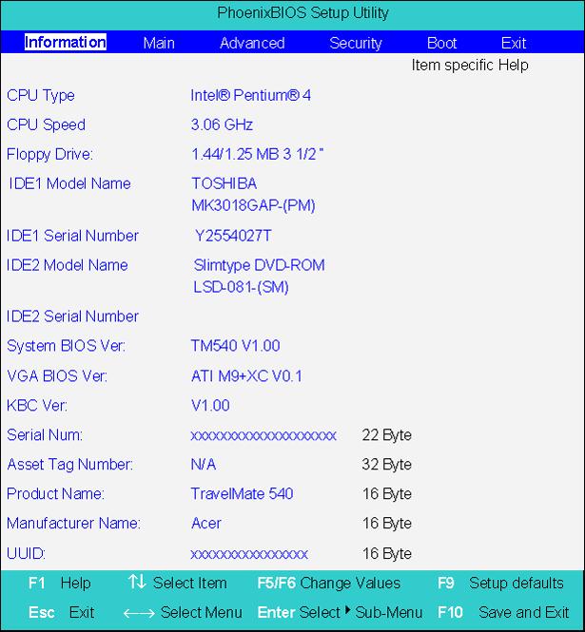Select the 'System BIOS Ver:' label
Screen dimensions: 585x632
pos(67,346)
